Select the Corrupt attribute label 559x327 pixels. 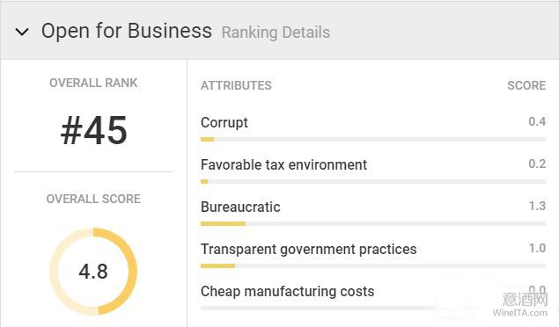224,122
